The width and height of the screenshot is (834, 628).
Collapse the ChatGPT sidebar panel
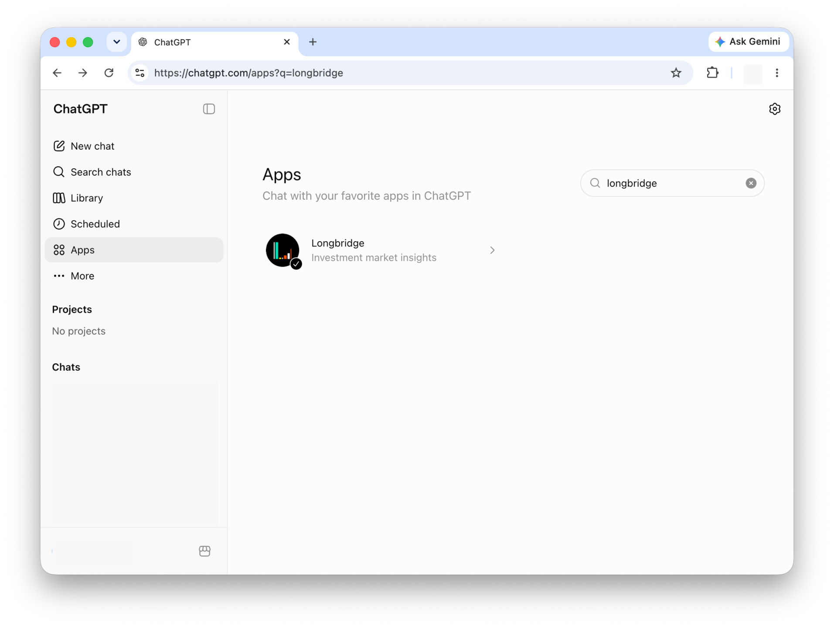coord(209,109)
